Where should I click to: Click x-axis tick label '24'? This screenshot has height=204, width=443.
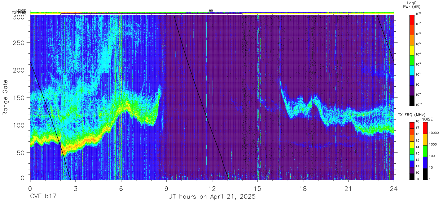(x=394, y=188)
